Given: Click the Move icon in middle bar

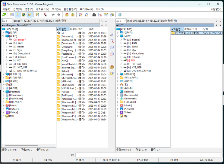Looking at the screenshot, I should point(112,54).
